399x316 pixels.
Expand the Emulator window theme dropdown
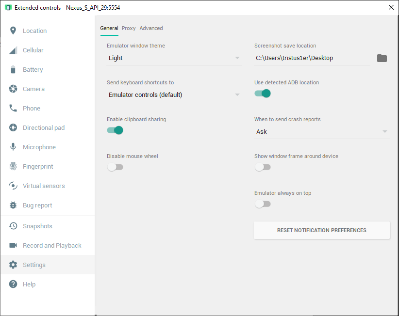click(174, 58)
